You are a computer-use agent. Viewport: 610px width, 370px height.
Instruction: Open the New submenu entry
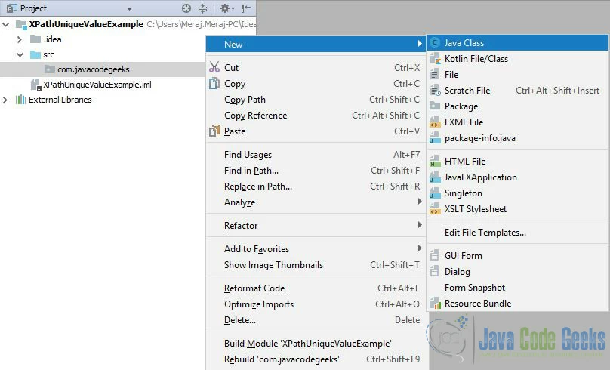tap(315, 45)
